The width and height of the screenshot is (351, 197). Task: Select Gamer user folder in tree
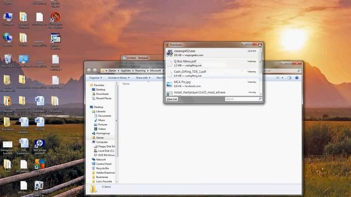(98, 137)
